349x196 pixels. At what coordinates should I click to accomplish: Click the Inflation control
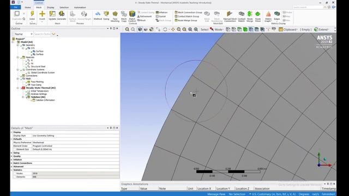click(162, 13)
